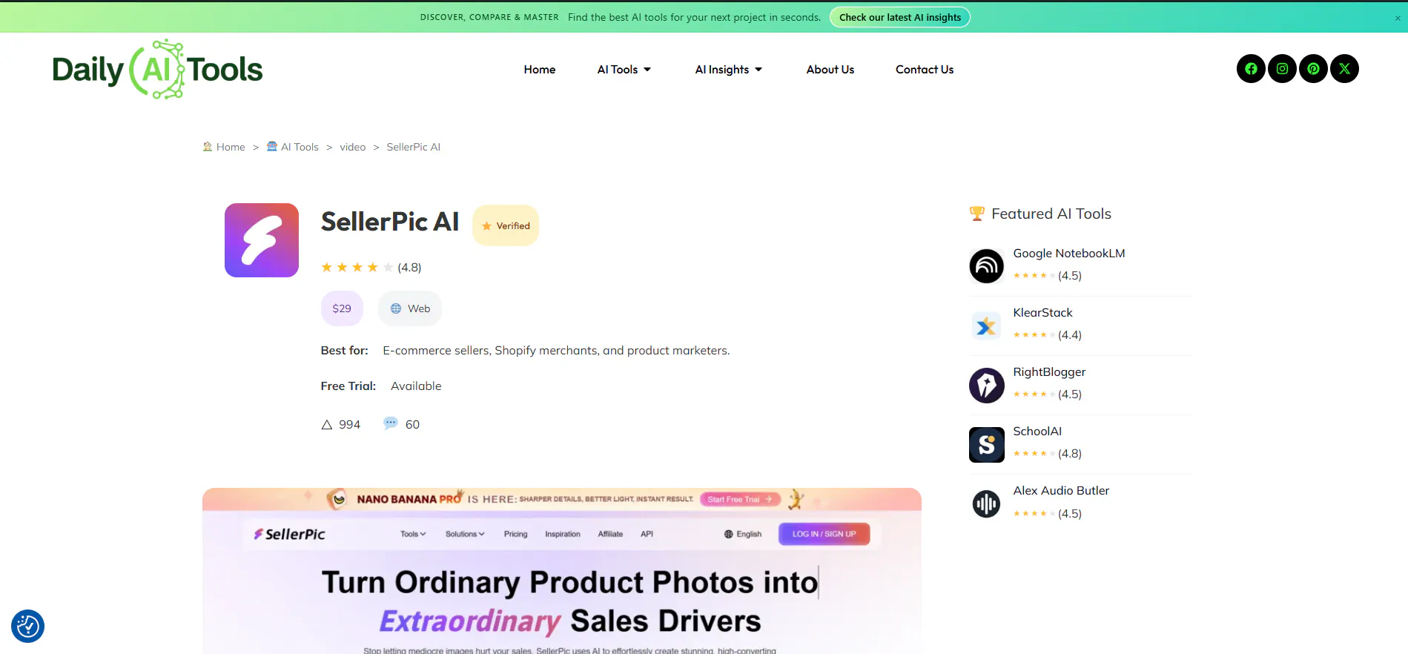Click the upvote triangle icon beside 994
This screenshot has height=654, width=1408.
point(327,425)
